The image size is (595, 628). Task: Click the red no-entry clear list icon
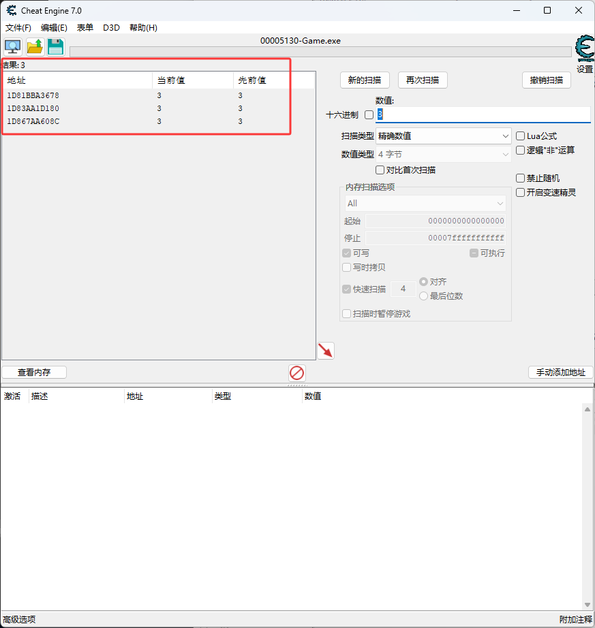point(297,373)
